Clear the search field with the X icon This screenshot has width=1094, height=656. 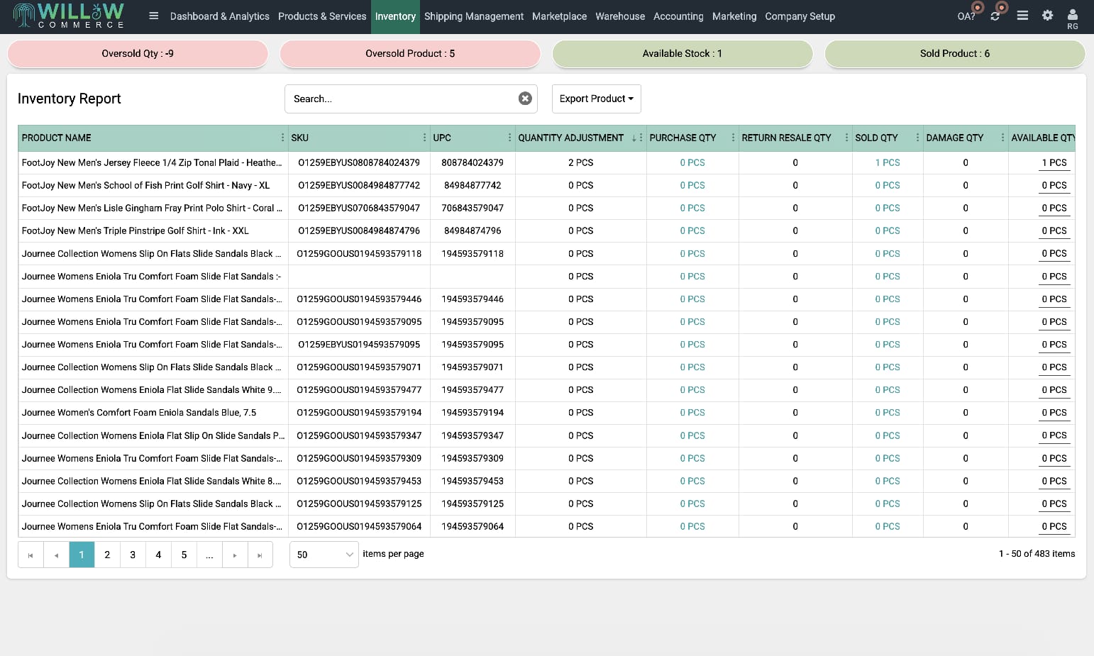coord(525,99)
